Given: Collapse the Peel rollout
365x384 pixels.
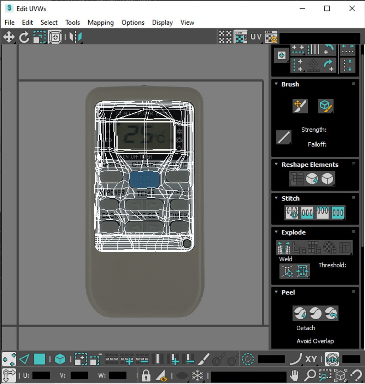Looking at the screenshot, I should (276, 292).
